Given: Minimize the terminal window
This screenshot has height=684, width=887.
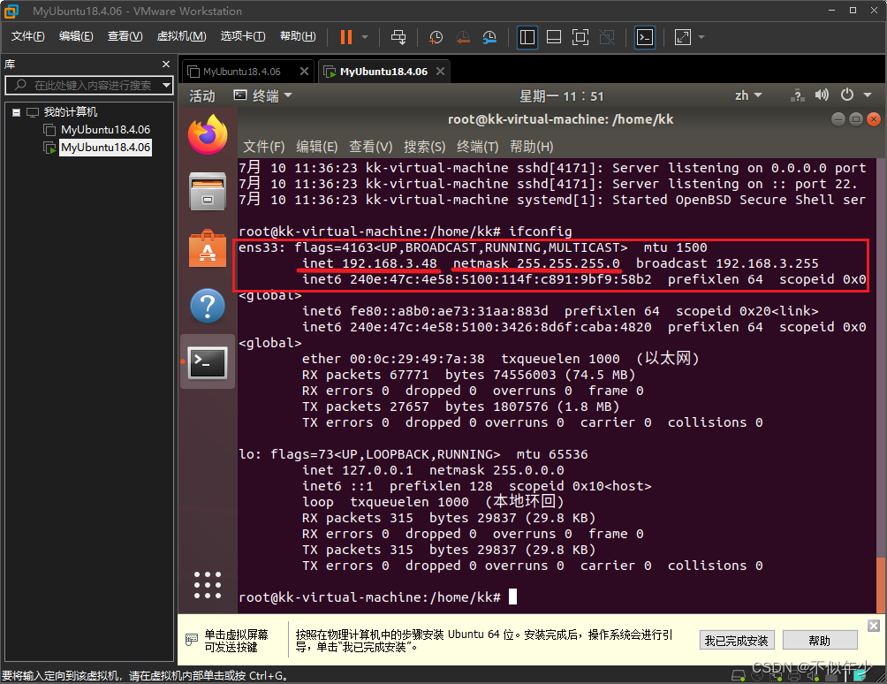Looking at the screenshot, I should point(838,119).
